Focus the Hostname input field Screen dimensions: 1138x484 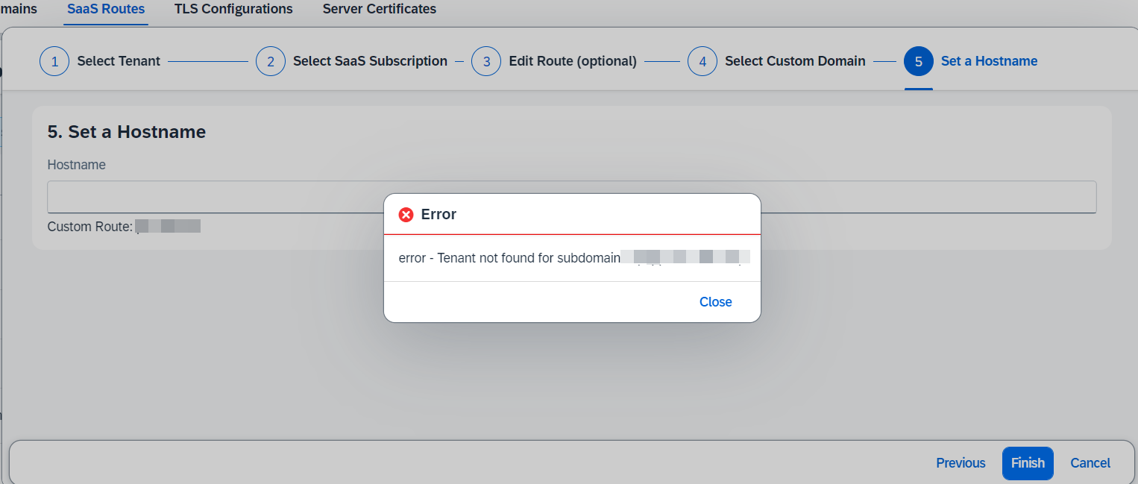(572, 197)
